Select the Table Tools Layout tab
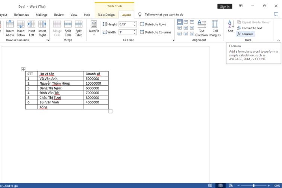This screenshot has width=282, height=188. [x=126, y=15]
